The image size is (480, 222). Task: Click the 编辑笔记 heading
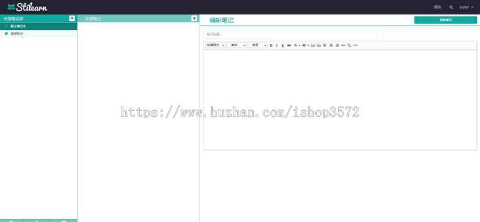[x=222, y=20]
